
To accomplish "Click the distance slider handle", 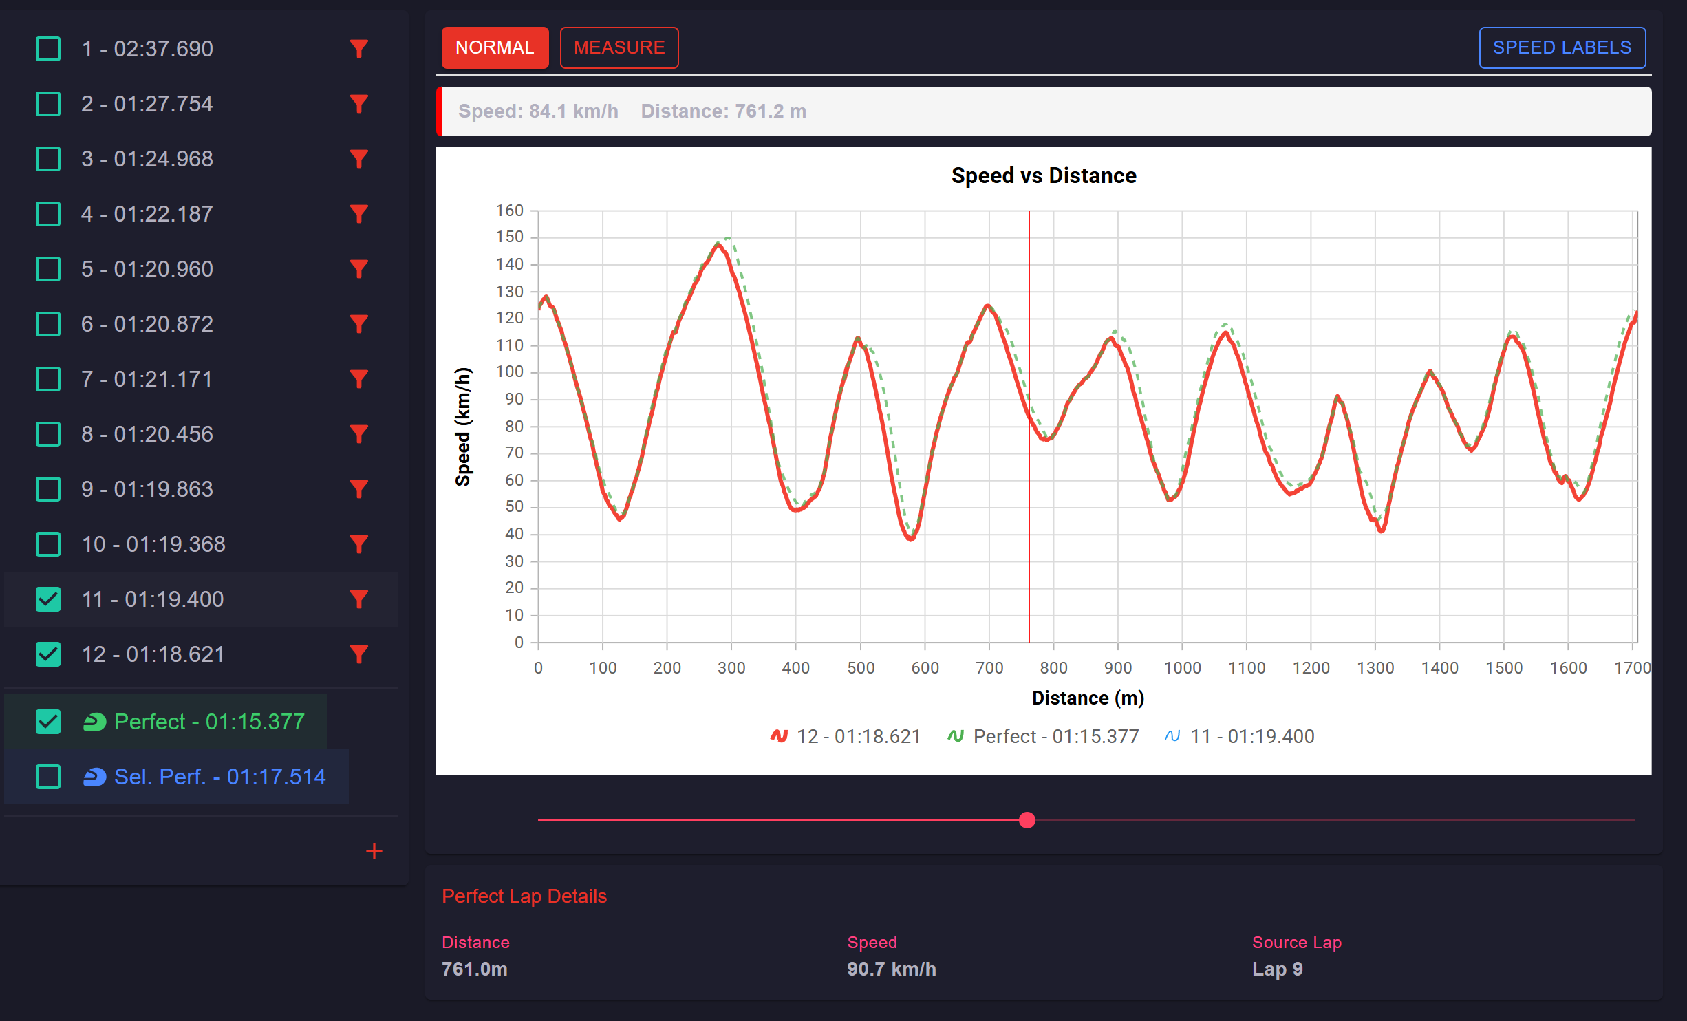I will pyautogui.click(x=1027, y=820).
